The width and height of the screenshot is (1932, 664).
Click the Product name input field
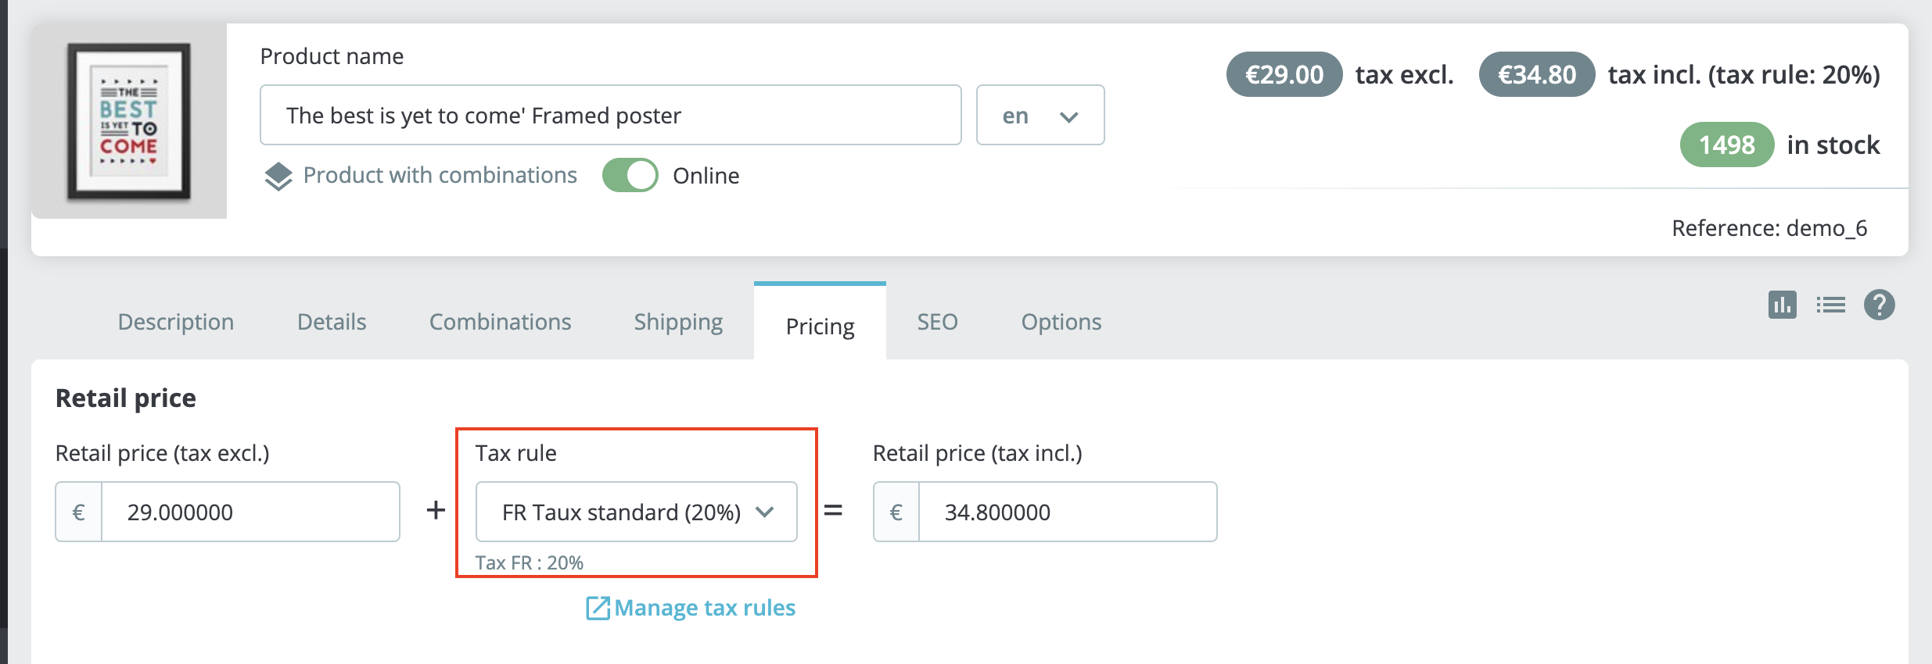(610, 115)
